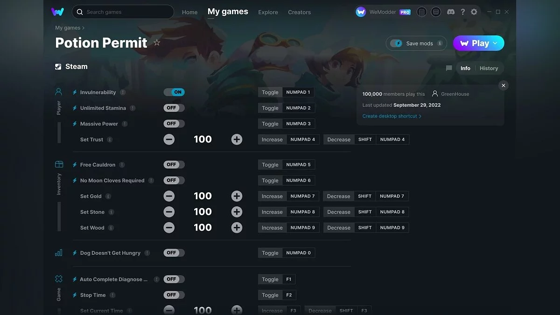This screenshot has height=315, width=560.
Task: Click the WeModder profile avatar
Action: click(x=361, y=12)
